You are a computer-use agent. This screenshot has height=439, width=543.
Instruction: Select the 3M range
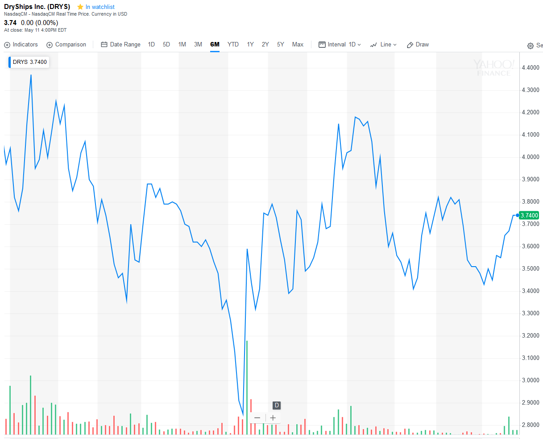[198, 45]
